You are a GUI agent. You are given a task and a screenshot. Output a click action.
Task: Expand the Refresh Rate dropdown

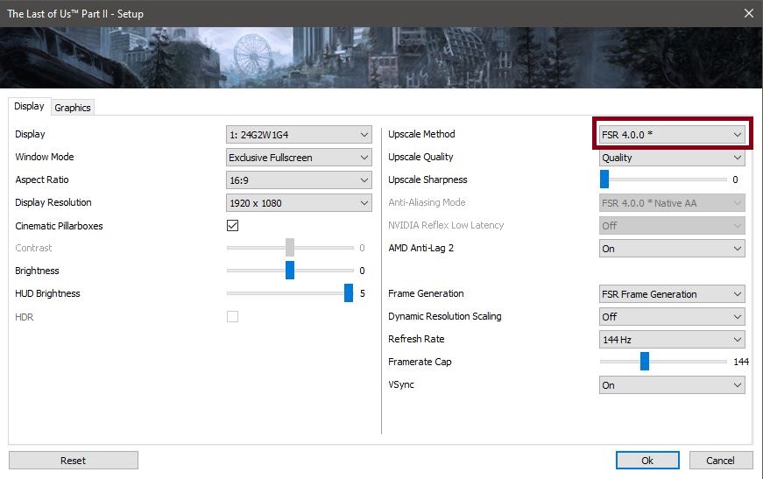672,340
